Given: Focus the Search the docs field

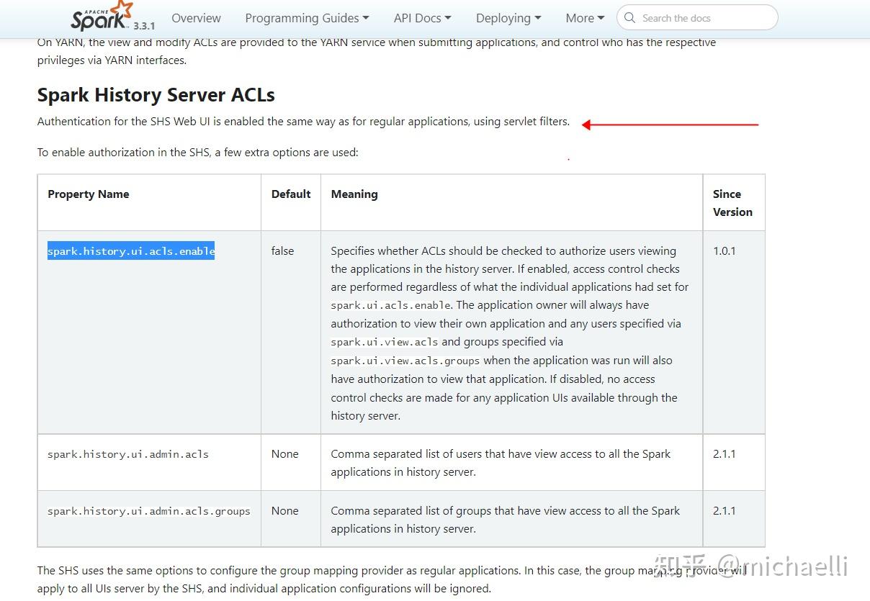Looking at the screenshot, I should pyautogui.click(x=702, y=18).
